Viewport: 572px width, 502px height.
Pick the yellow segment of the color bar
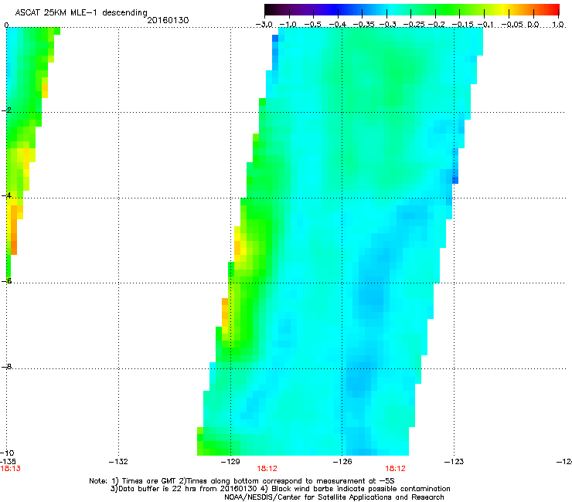503,10
